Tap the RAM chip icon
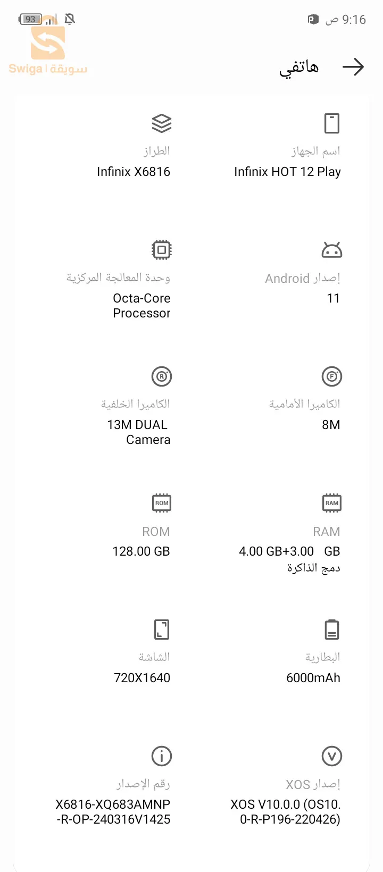This screenshot has height=872, width=383. (332, 503)
